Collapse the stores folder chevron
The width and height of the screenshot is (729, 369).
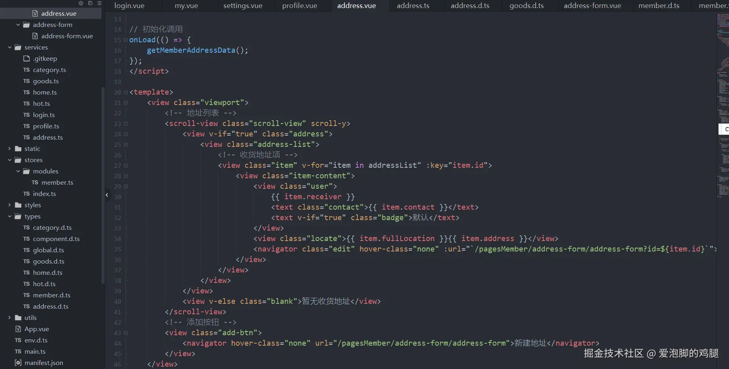[x=10, y=160]
